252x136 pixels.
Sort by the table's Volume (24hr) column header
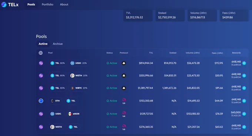pos(193,53)
